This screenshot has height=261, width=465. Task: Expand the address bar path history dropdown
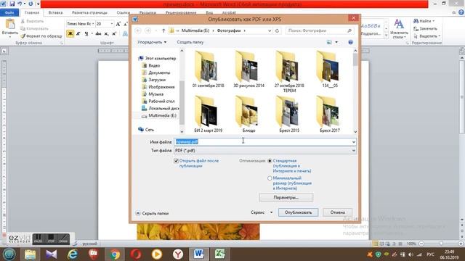[270, 30]
